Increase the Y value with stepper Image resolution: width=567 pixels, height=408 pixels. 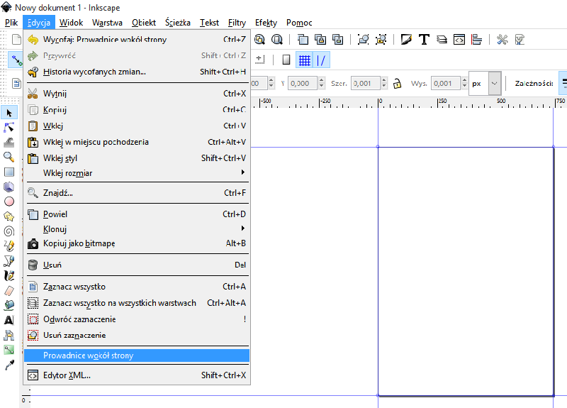pyautogui.click(x=321, y=80)
